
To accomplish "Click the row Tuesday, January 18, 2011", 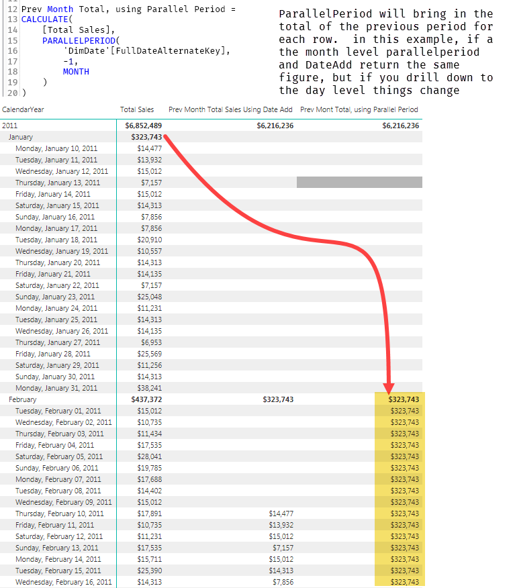I will pos(211,240).
